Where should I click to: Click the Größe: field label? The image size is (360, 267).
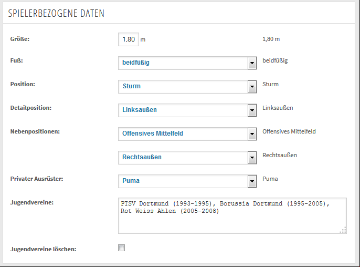pos(20,39)
